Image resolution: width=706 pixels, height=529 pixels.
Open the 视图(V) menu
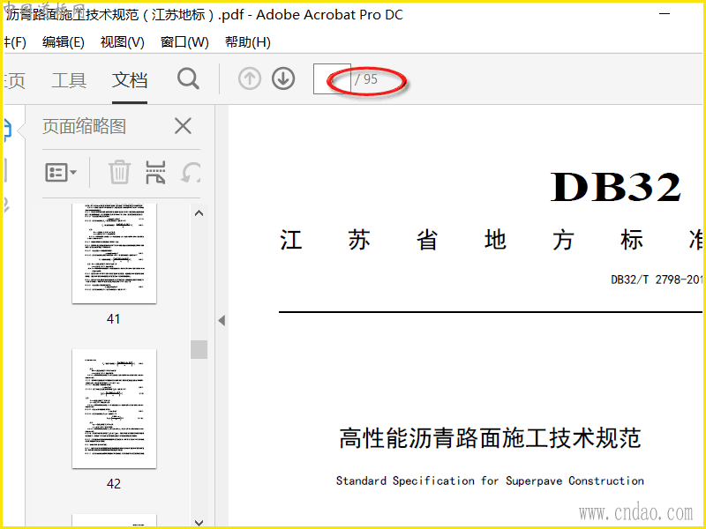pyautogui.click(x=122, y=42)
